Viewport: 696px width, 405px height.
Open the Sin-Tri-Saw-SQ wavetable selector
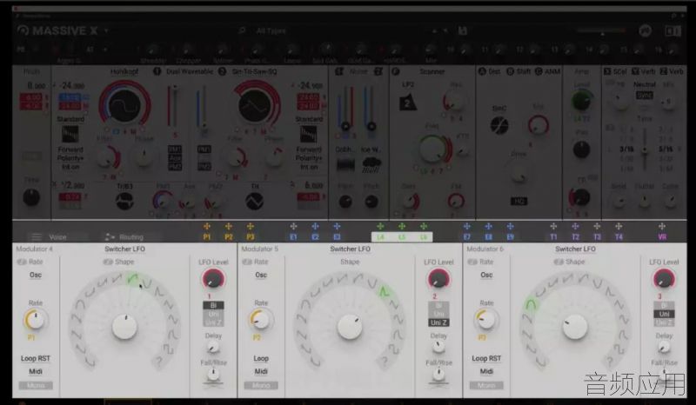tap(254, 71)
